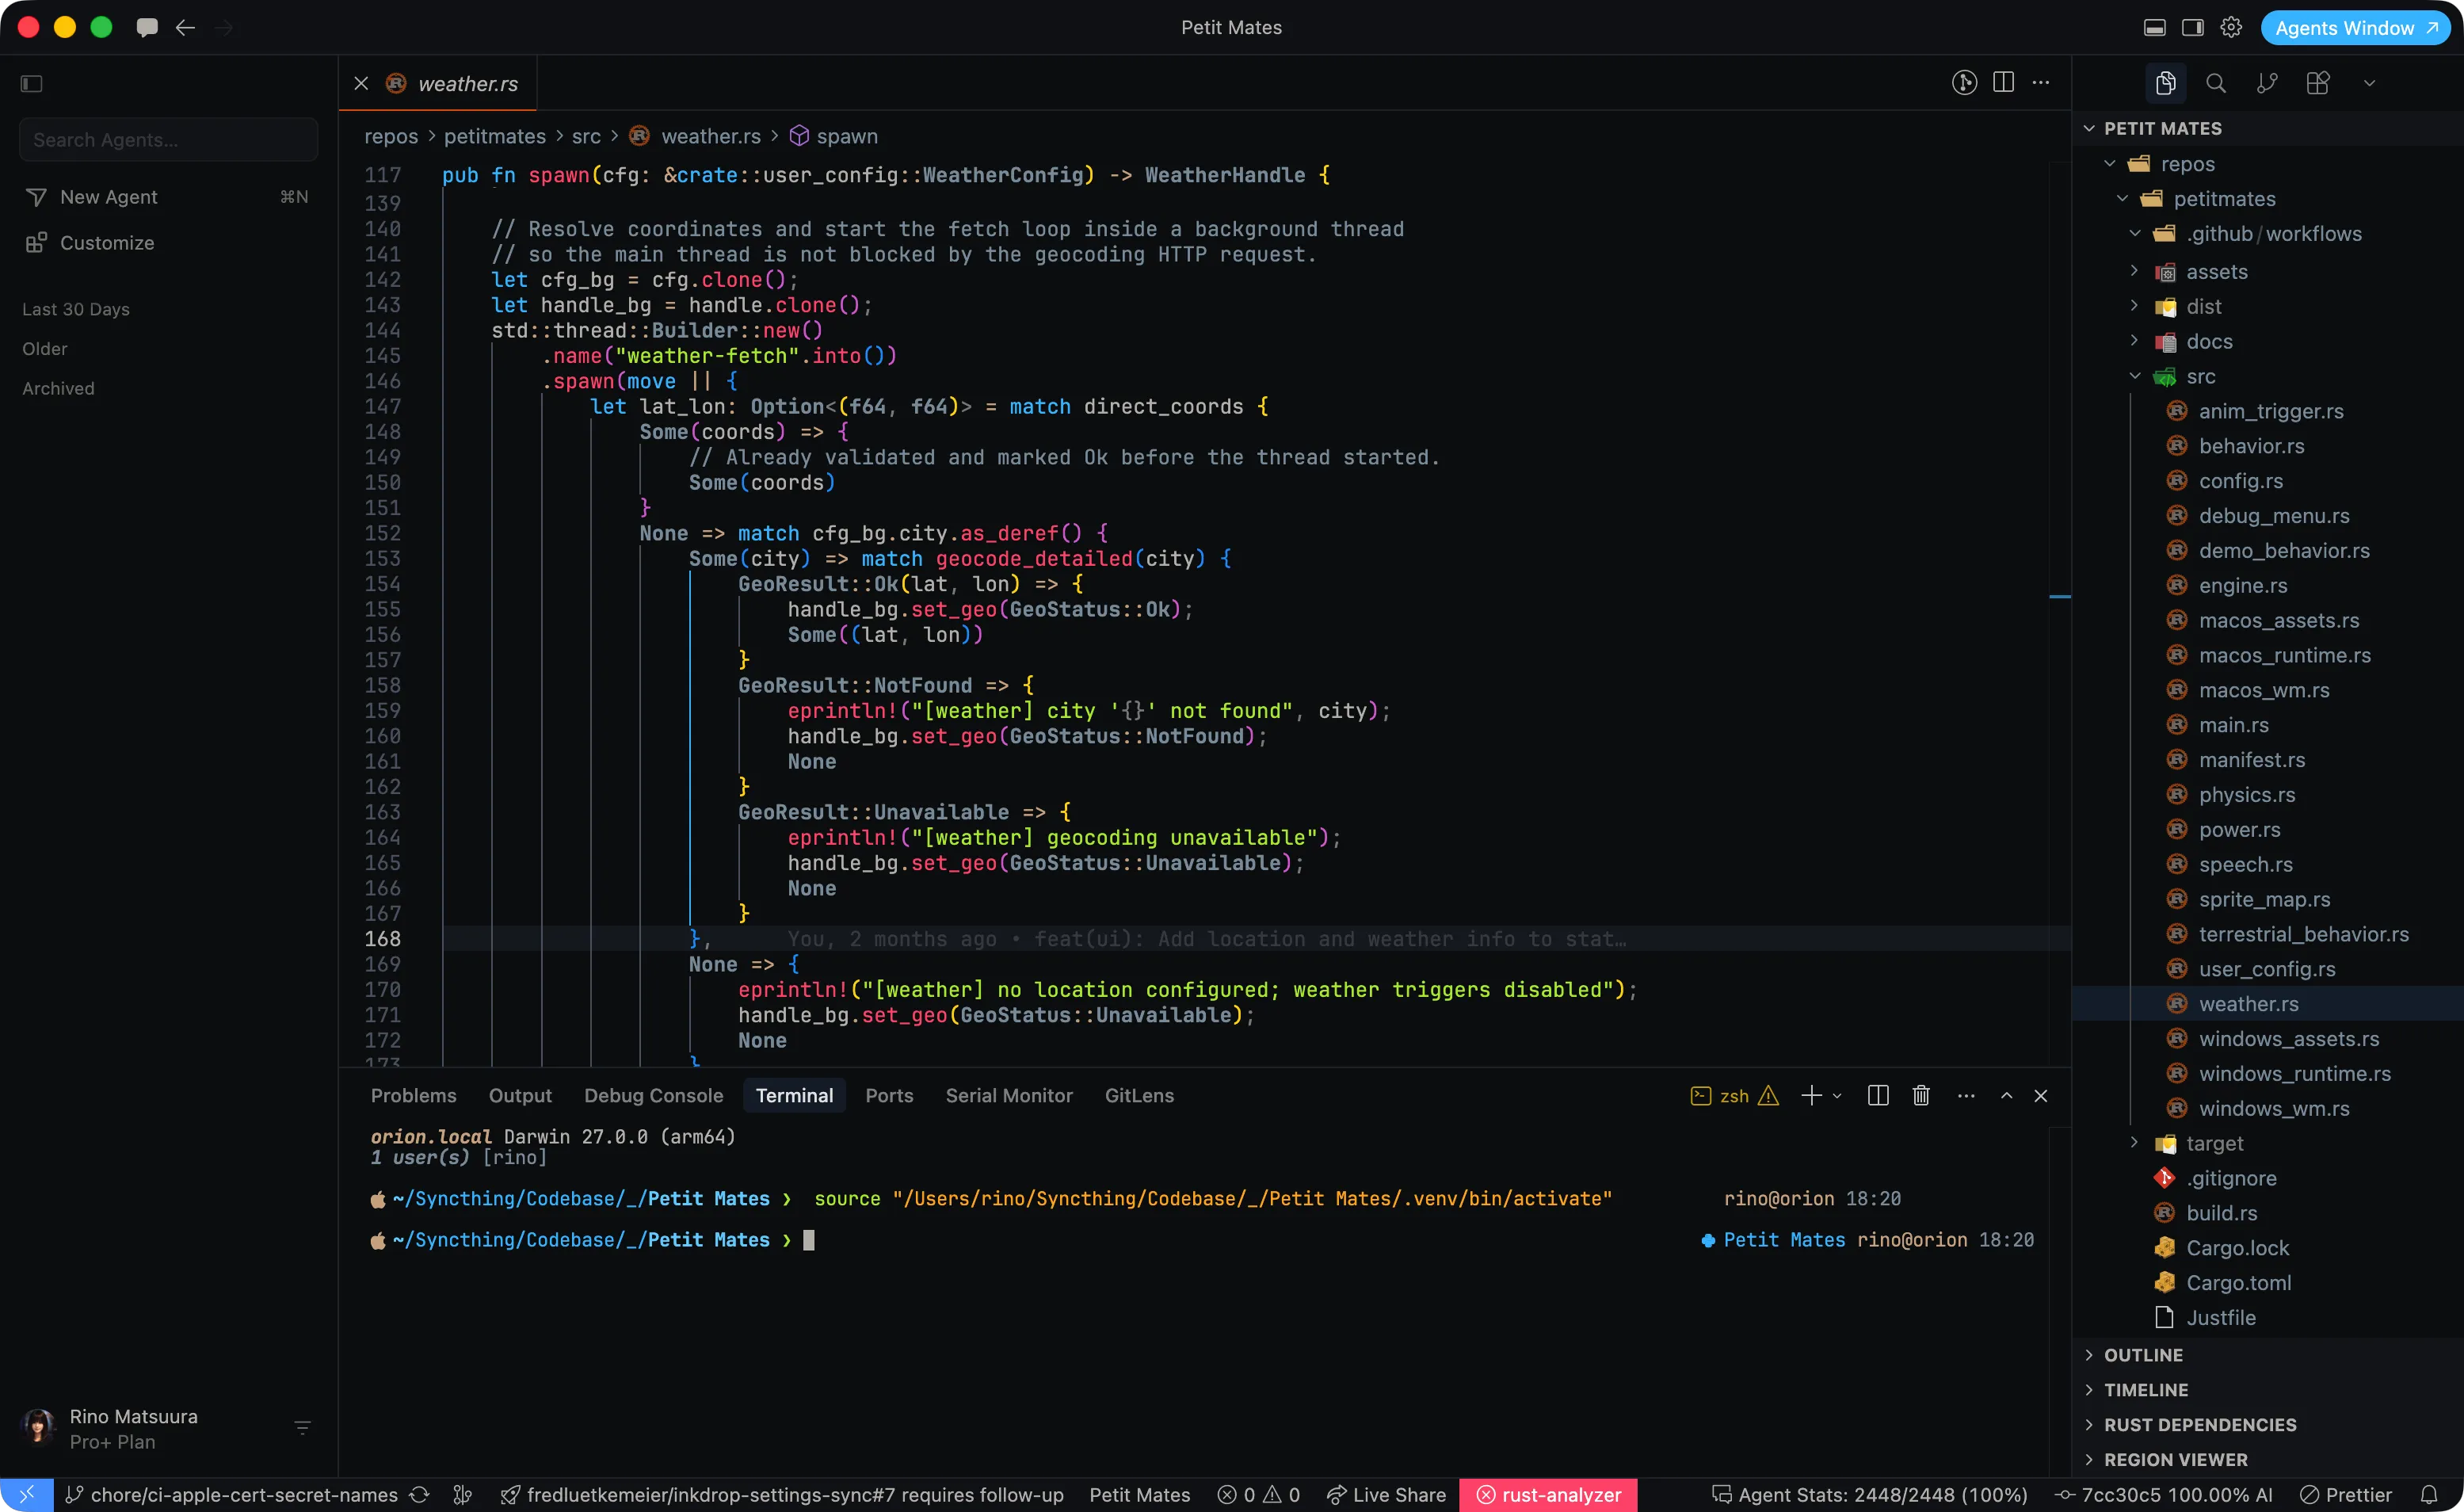Image resolution: width=2464 pixels, height=1512 pixels.
Task: Toggle the secondary side bar
Action: [2192, 27]
